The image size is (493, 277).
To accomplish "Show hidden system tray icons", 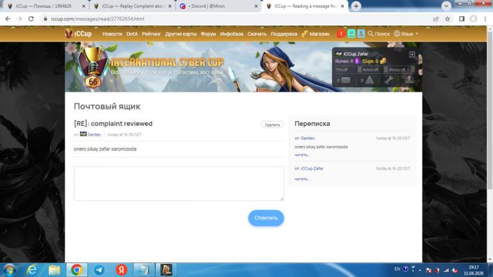I will coord(420,270).
